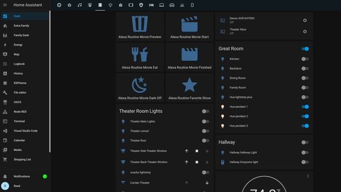Click the Media play-box icon
This screenshot has height=192, width=341.
point(5,150)
